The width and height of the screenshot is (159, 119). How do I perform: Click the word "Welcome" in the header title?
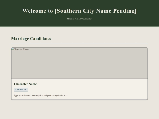[34, 11]
